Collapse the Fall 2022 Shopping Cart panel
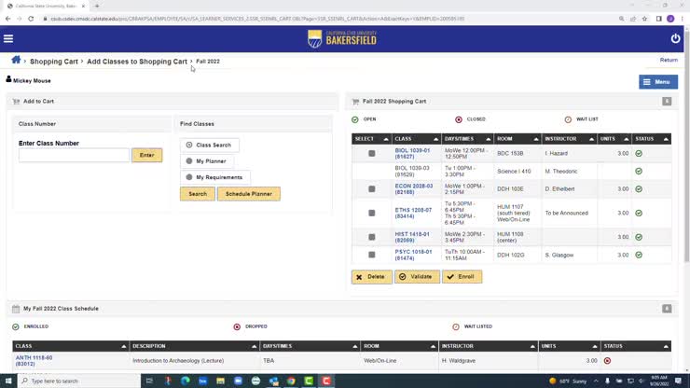690x388 pixels. click(x=667, y=102)
